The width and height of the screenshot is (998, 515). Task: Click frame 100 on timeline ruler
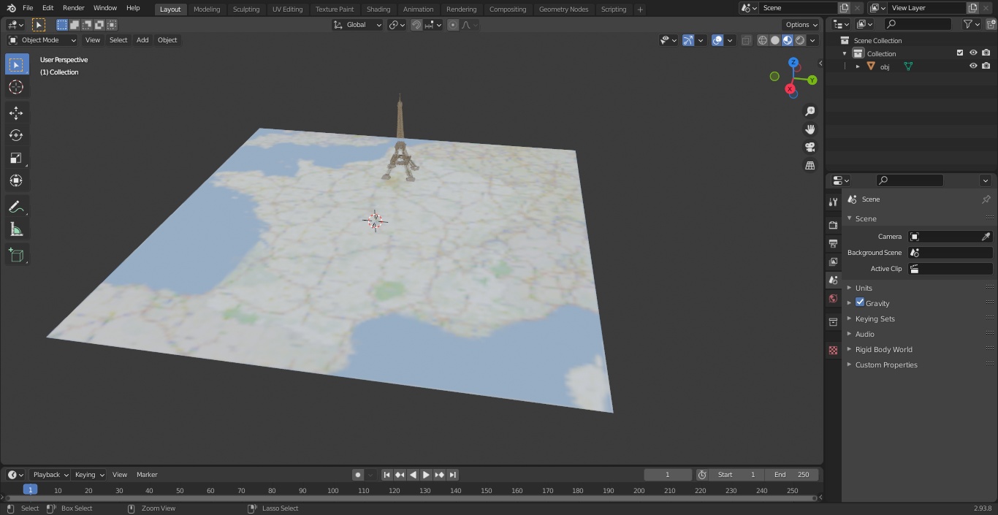point(333,491)
